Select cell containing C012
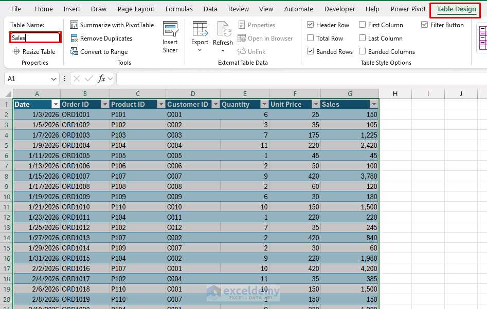The height and width of the screenshot is (309, 487). [x=193, y=227]
